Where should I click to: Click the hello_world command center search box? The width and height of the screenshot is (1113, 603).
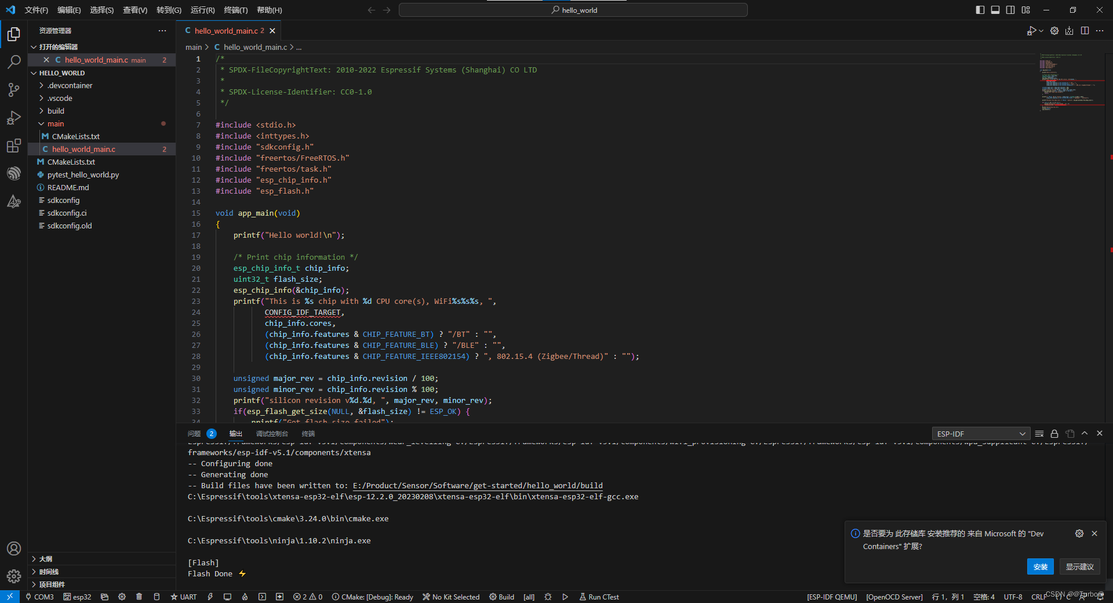tap(573, 10)
